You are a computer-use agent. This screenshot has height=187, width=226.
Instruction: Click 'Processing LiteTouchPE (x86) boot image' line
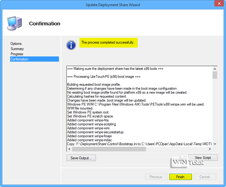coord(104,77)
